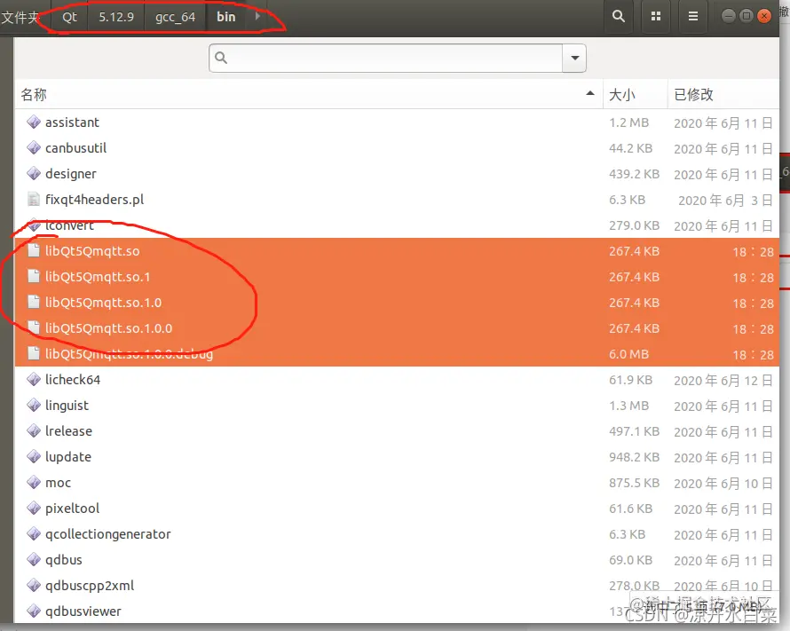Select the file named moc
The image size is (790, 631).
[397, 482]
